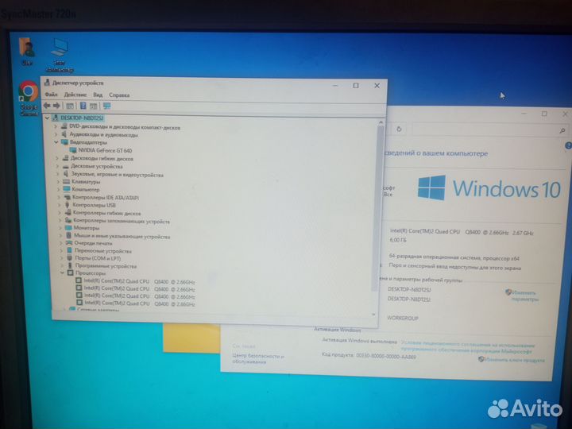Click the Device Manager scrollbar up arrow

[x=381, y=122]
